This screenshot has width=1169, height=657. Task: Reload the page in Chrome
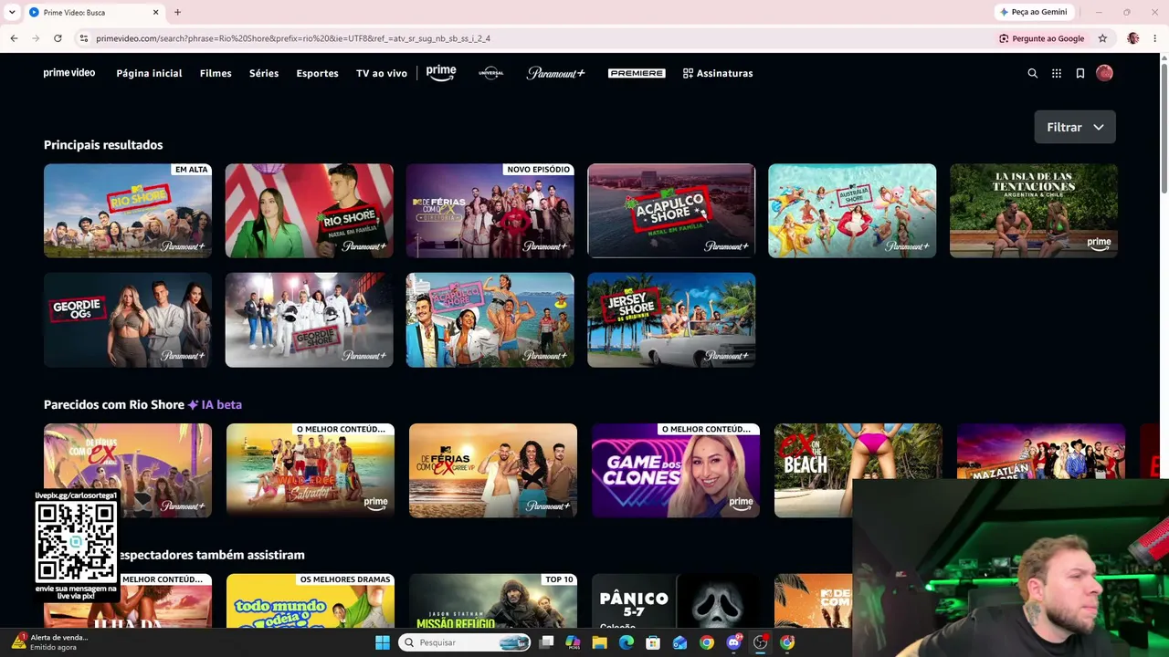[58, 38]
